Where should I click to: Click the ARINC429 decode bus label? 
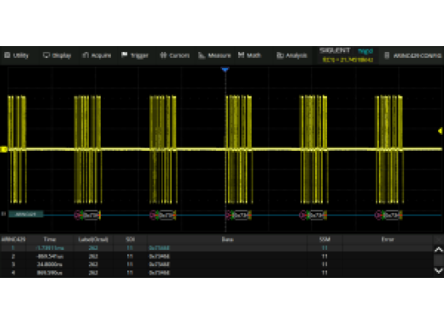(x=26, y=214)
